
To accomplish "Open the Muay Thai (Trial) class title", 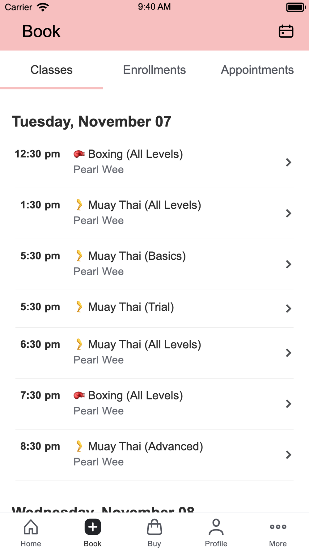I will click(131, 307).
